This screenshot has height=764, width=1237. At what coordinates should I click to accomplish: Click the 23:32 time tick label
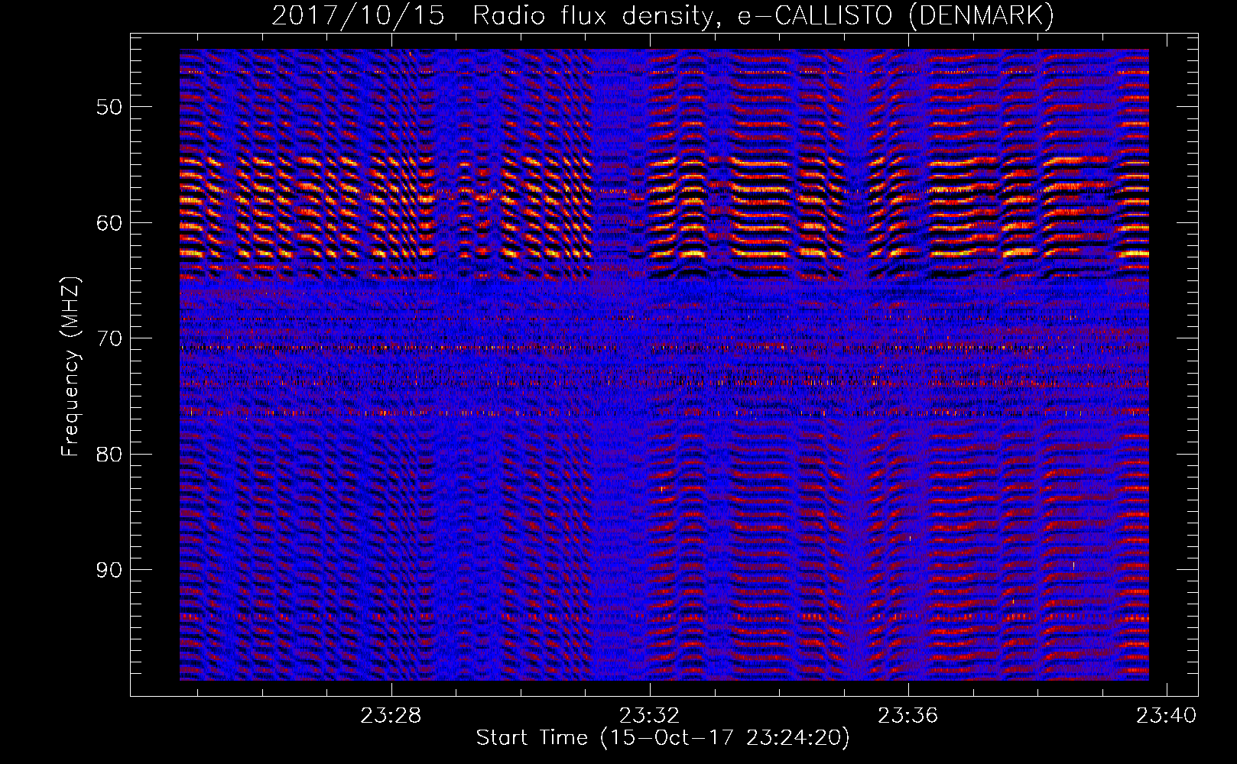[650, 716]
